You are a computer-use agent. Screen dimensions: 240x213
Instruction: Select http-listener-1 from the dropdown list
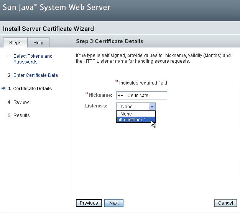point(136,120)
